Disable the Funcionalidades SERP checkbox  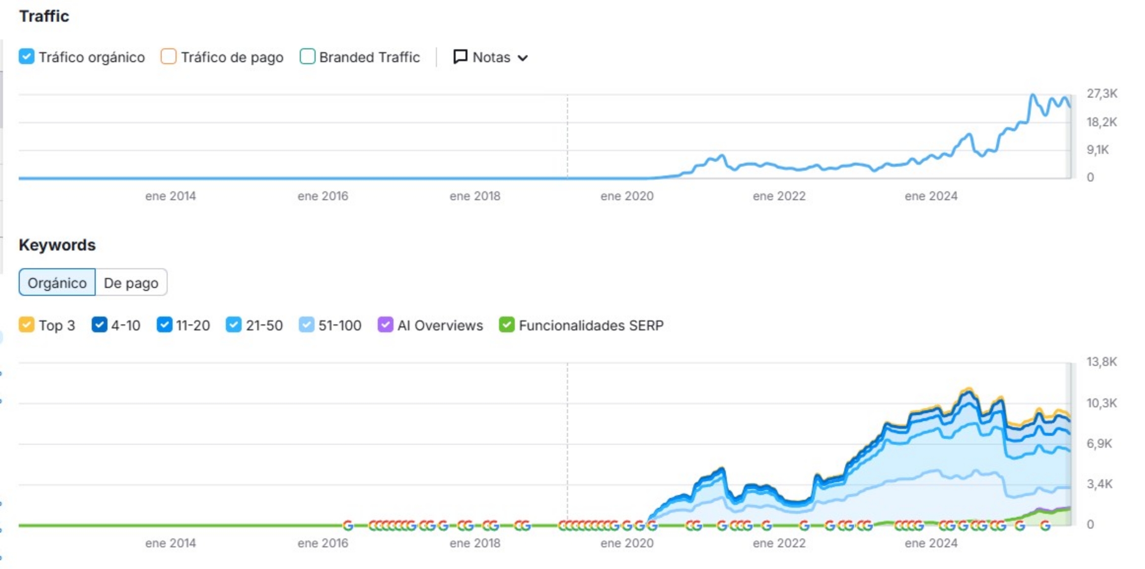coord(506,325)
